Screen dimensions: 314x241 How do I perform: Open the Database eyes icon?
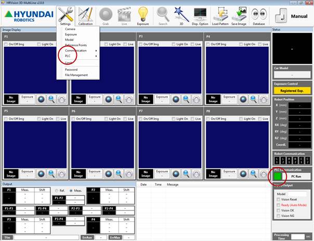point(259,16)
